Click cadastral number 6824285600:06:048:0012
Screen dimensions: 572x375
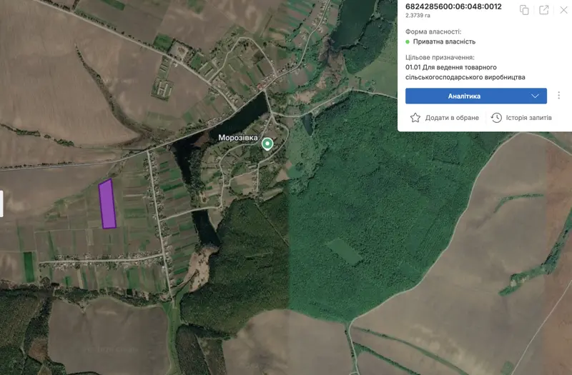coord(453,6)
